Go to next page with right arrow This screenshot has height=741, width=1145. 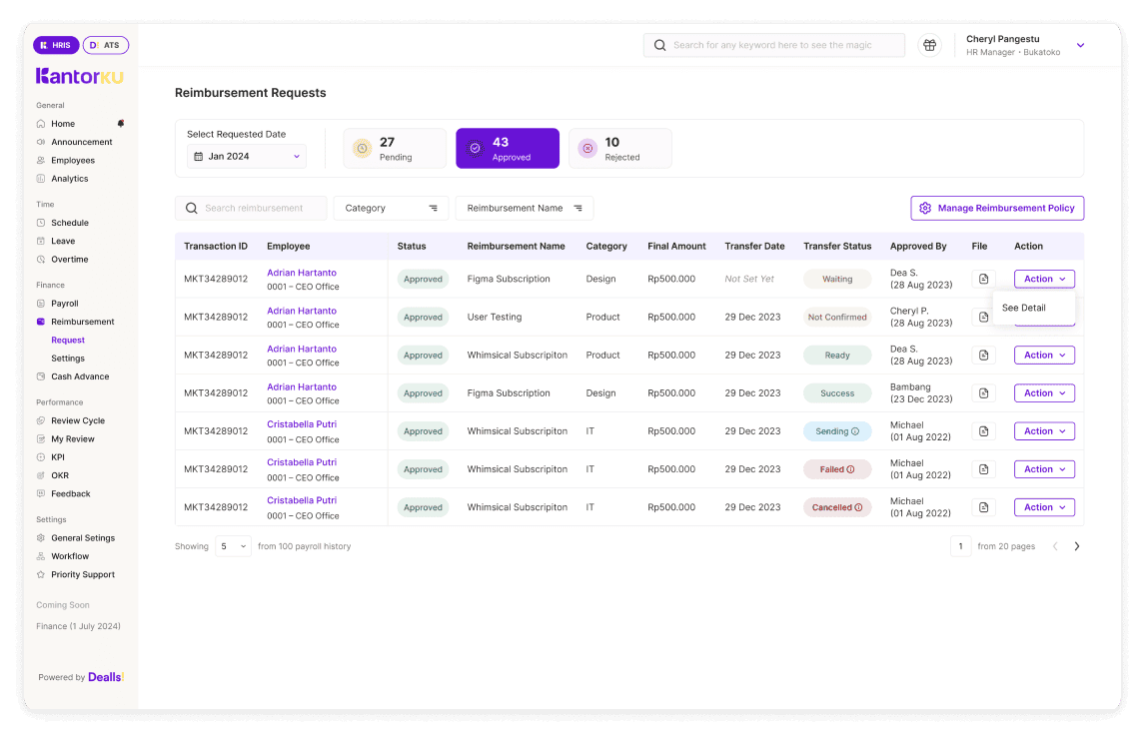pyautogui.click(x=1077, y=546)
